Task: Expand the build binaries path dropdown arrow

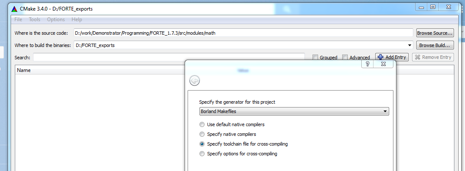Action: [410, 45]
